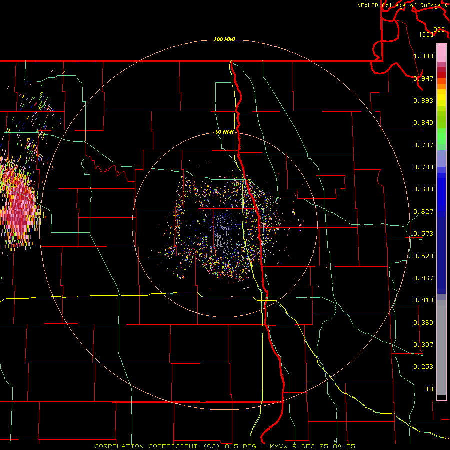This screenshot has width=450, height=450.
Task: Click the TH threshold label
Action: click(429, 389)
